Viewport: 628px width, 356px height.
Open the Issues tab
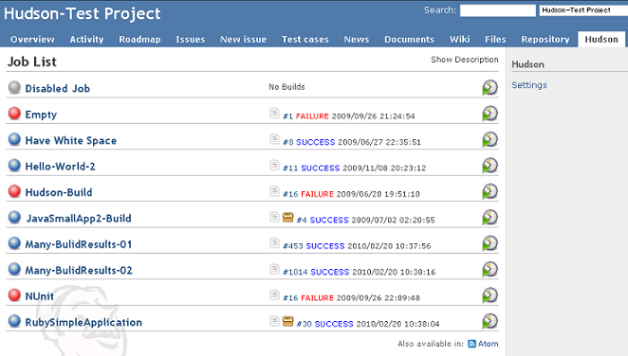click(191, 39)
